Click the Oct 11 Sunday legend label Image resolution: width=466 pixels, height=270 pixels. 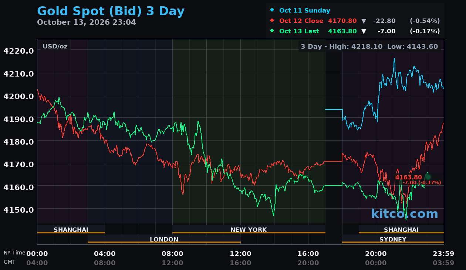click(305, 10)
